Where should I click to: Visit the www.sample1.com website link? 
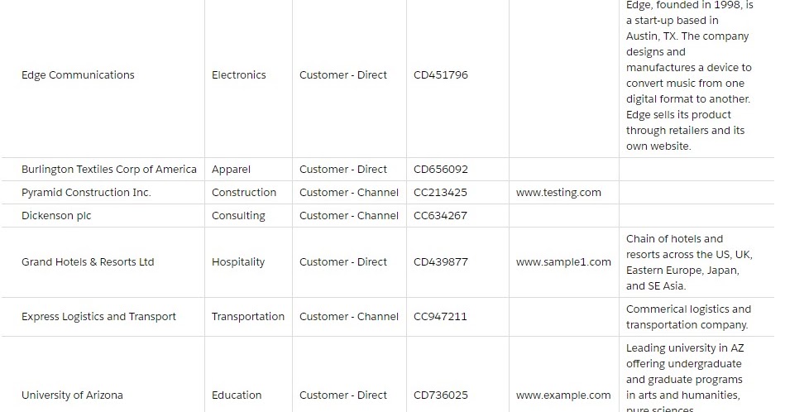pos(563,261)
